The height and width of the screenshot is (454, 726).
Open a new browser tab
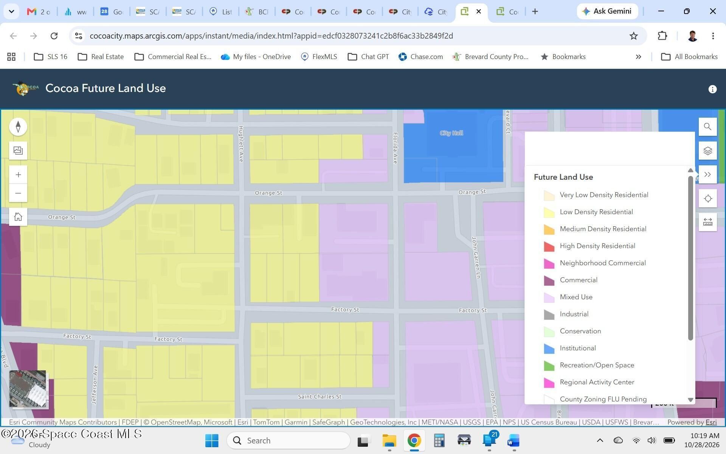(535, 12)
